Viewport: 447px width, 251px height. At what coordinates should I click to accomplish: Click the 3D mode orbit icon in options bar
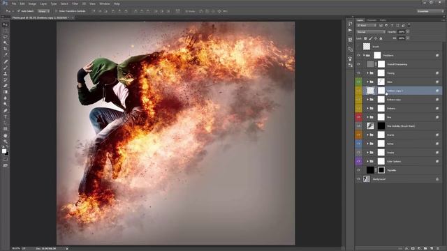(200, 11)
